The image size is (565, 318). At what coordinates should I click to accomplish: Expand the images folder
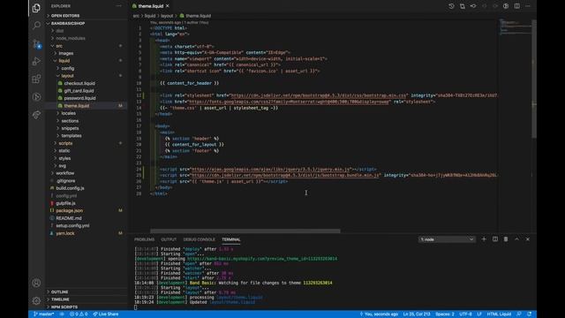point(87,53)
